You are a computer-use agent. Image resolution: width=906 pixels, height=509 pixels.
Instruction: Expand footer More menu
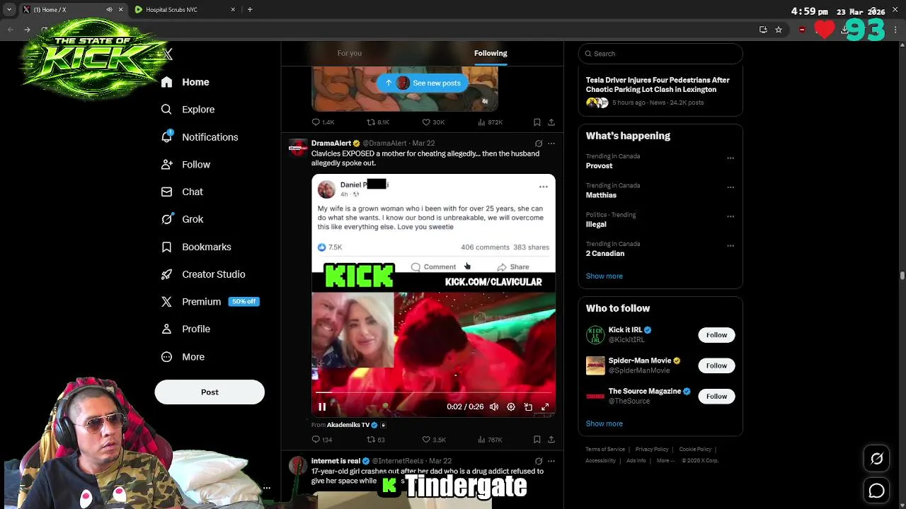[665, 461]
